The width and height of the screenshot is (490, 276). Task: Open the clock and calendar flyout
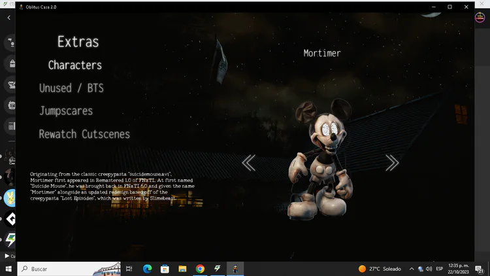459,269
